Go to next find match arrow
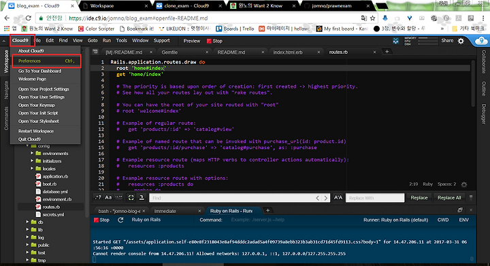The width and height of the screenshot is (490, 266). tap(325, 198)
